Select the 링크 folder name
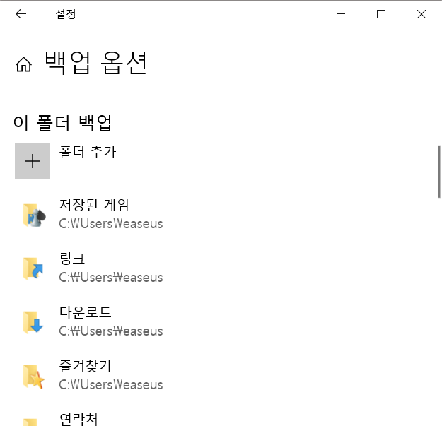 72,259
